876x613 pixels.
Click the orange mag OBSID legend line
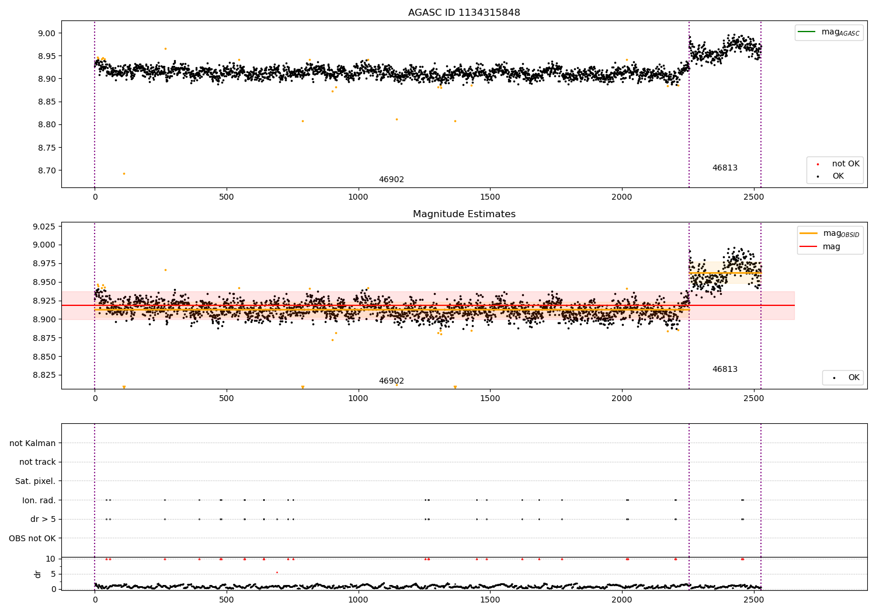point(809,233)
